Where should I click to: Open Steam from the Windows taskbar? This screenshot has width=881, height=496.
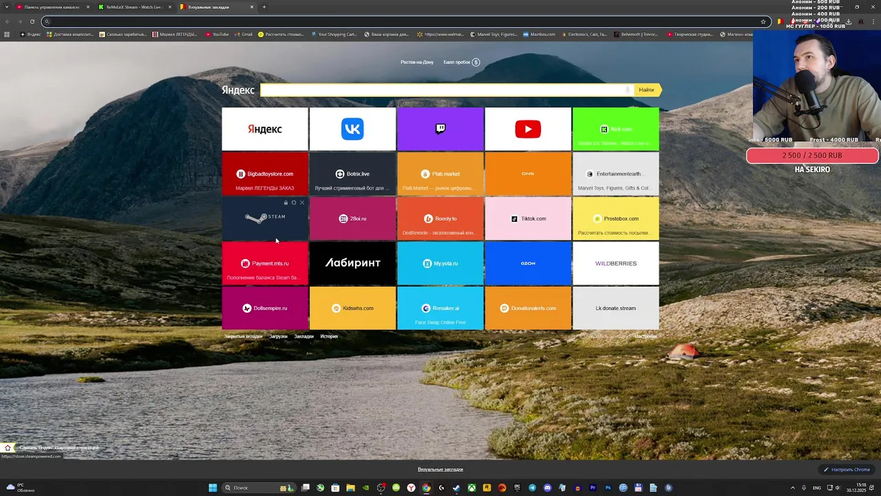pyautogui.click(x=456, y=488)
